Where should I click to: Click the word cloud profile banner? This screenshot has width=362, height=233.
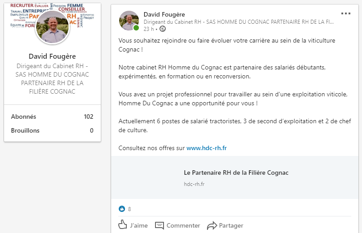pos(52,15)
